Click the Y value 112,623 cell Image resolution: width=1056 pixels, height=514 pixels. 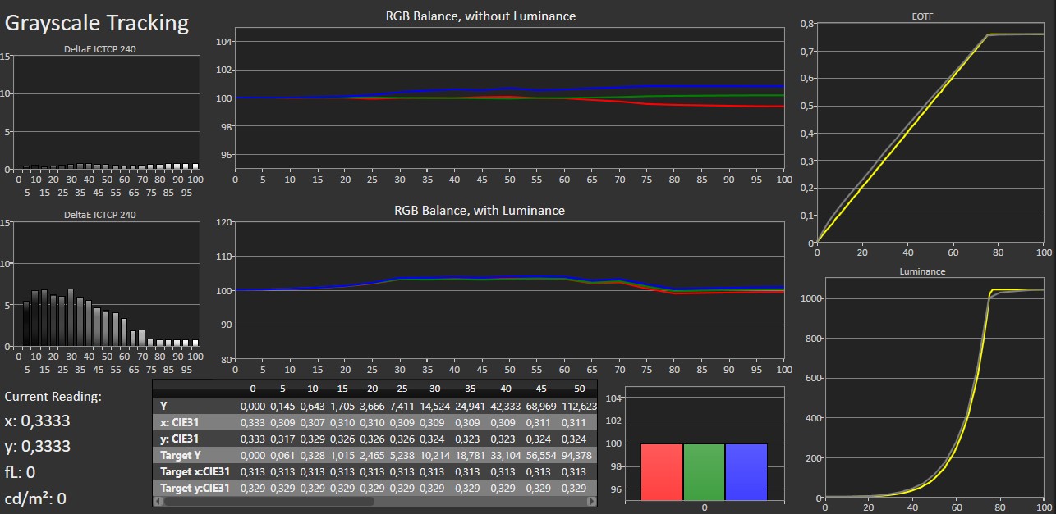pyautogui.click(x=580, y=406)
